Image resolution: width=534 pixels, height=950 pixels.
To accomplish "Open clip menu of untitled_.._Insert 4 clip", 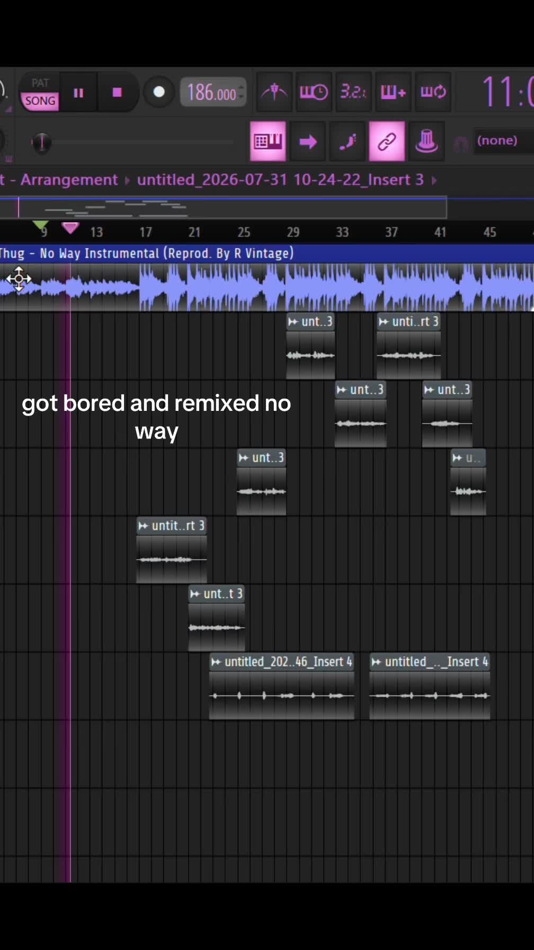I will point(376,662).
